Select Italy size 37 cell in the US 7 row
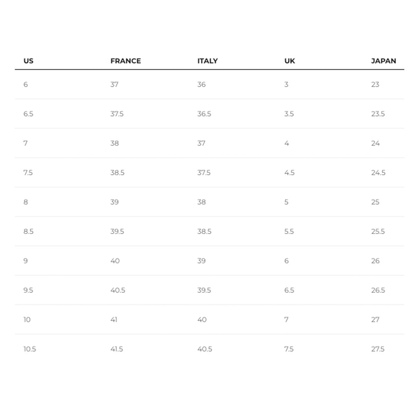The image size is (415, 415). [201, 143]
